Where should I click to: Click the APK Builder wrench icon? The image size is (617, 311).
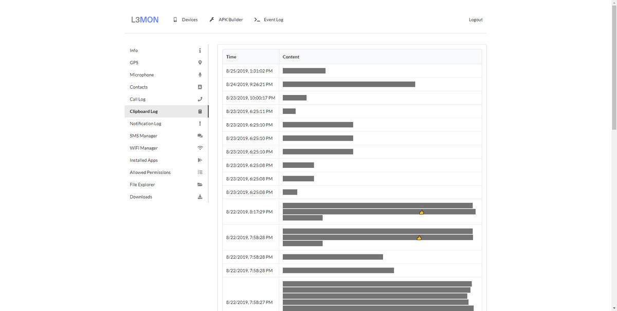pyautogui.click(x=212, y=20)
